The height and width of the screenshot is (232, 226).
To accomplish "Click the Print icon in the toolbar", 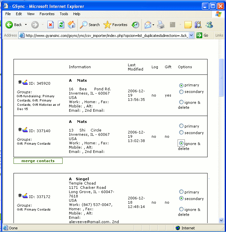I will (x=160, y=25).
